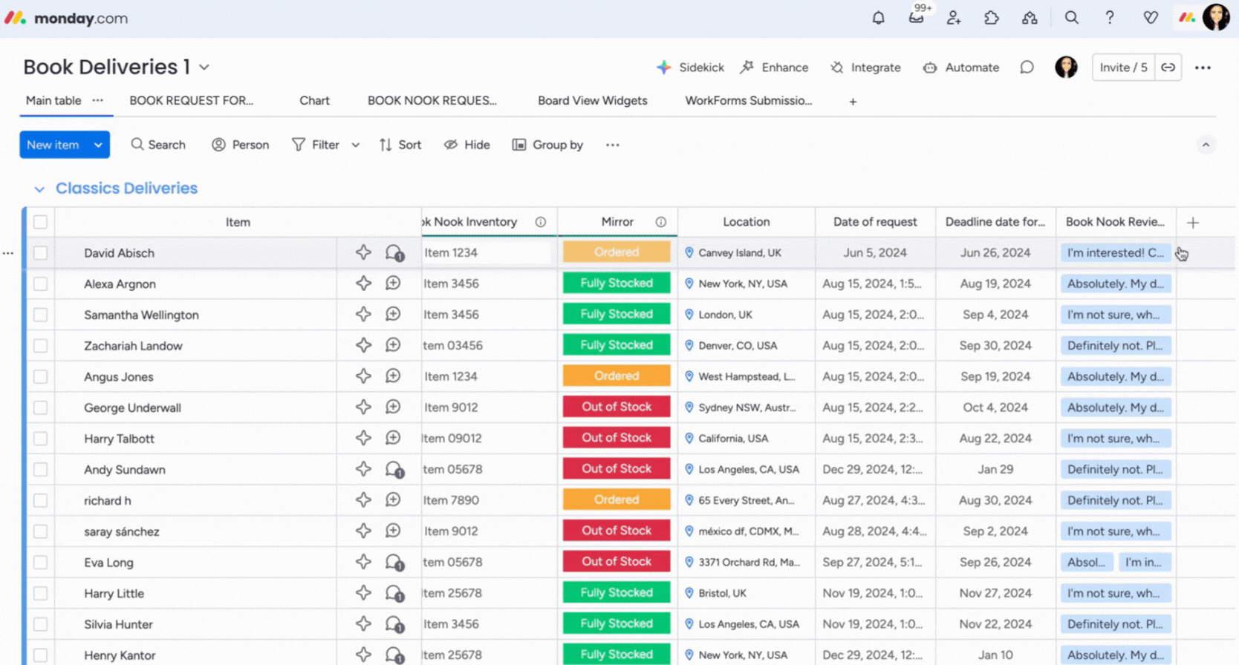The height and width of the screenshot is (665, 1239).
Task: Open the notifications bell
Action: point(878,18)
